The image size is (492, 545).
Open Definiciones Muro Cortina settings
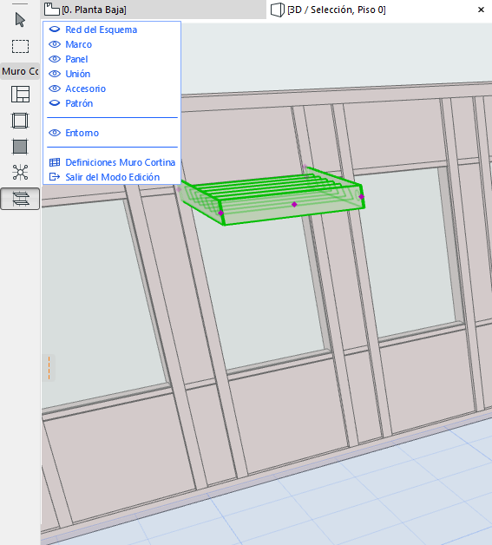pyautogui.click(x=121, y=162)
